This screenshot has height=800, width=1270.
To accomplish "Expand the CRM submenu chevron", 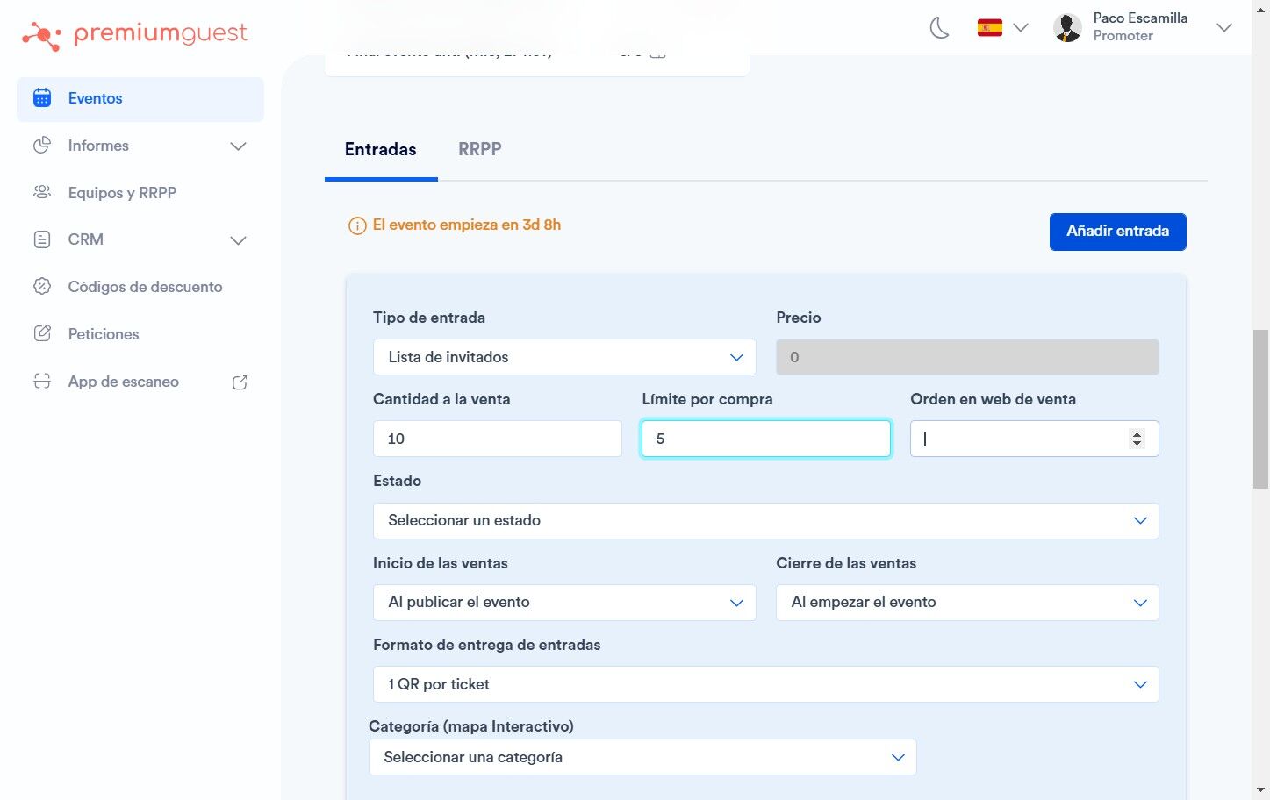I will click(x=238, y=240).
